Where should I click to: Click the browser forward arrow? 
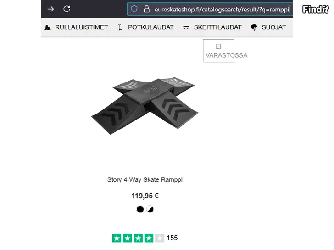coord(50,9)
